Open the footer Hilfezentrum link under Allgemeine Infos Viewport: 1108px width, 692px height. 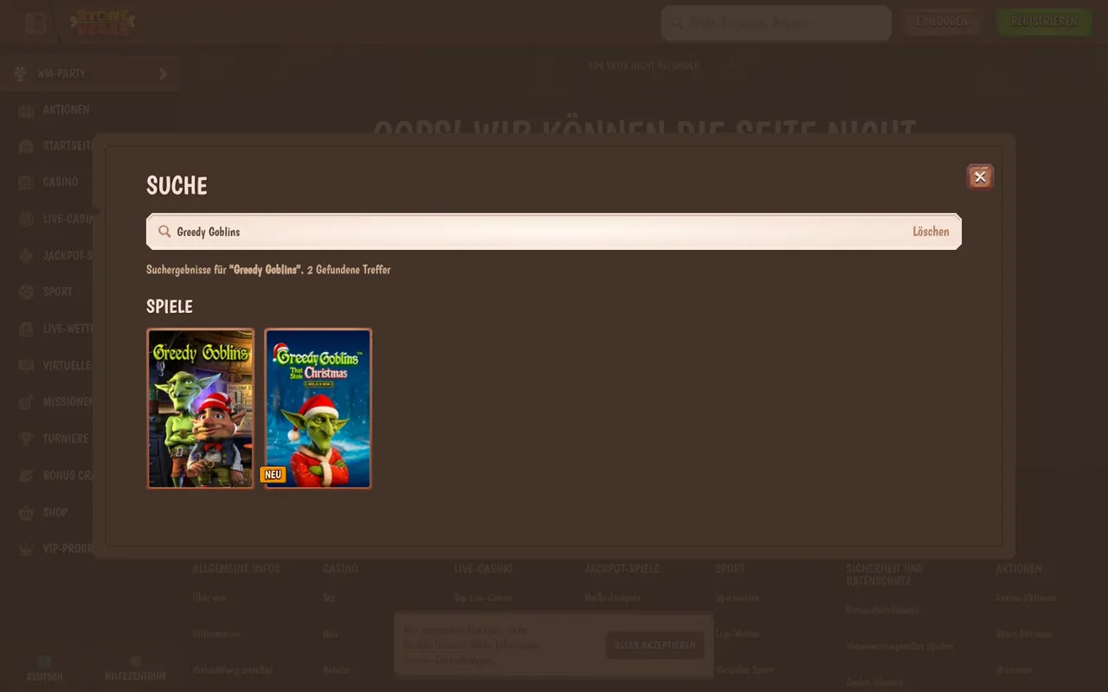pos(216,634)
